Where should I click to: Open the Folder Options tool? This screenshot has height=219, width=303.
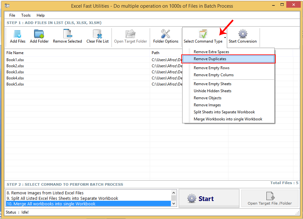(x=165, y=35)
